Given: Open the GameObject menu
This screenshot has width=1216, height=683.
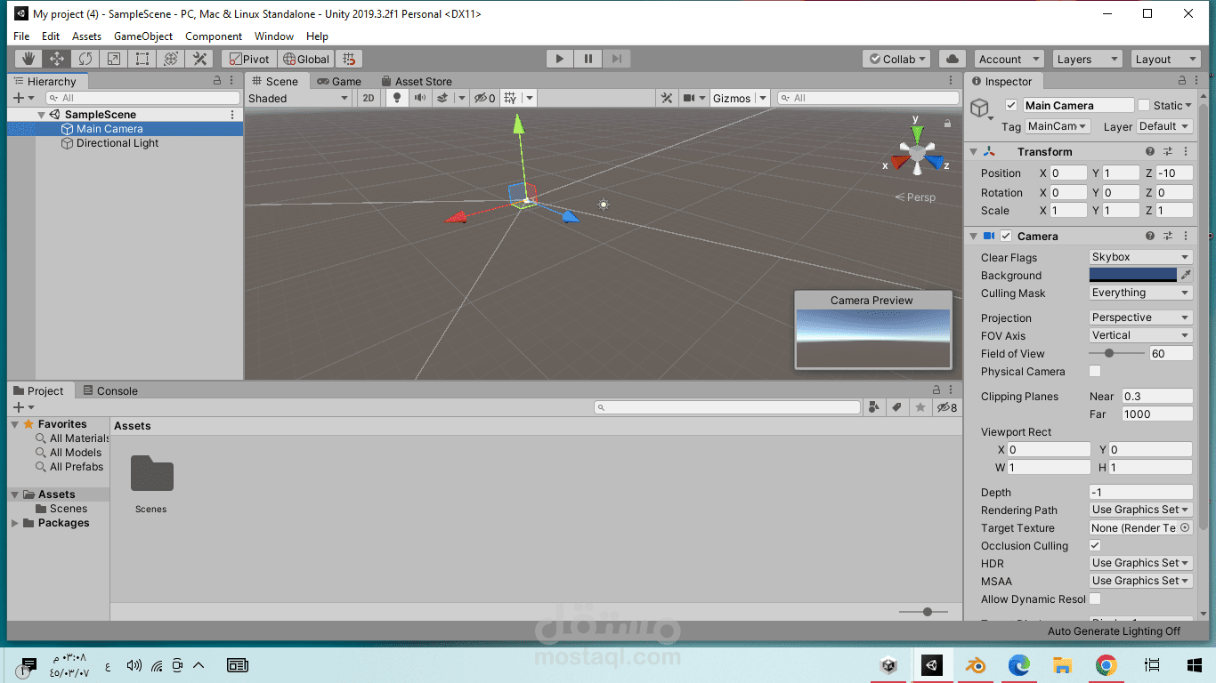Looking at the screenshot, I should point(143,36).
